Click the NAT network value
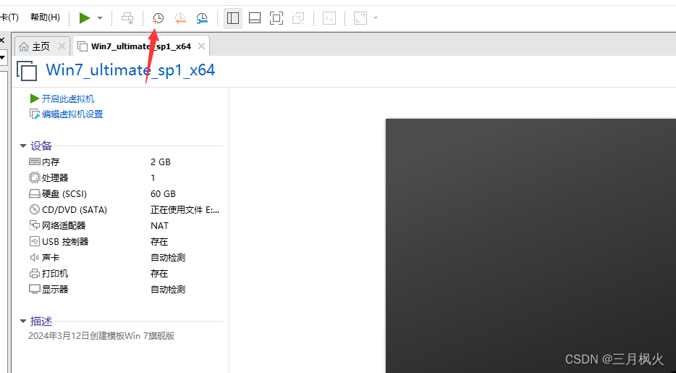Viewport: 676px width, 373px height. tap(159, 225)
